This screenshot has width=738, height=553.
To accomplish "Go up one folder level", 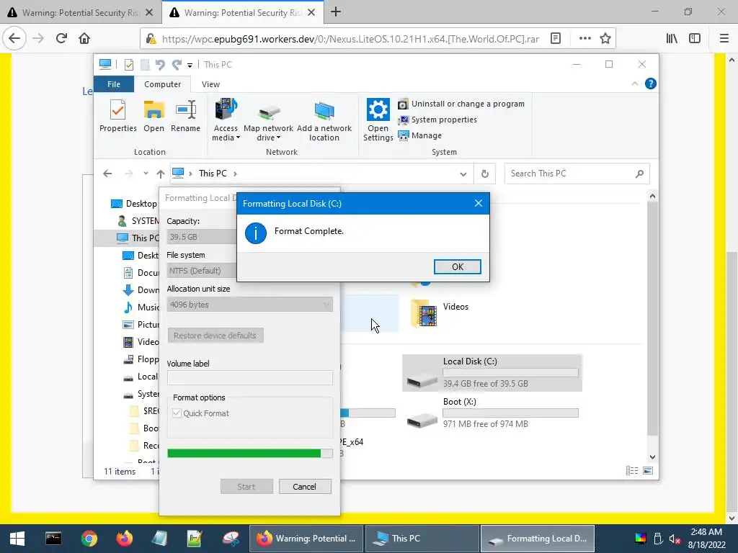I will (161, 174).
